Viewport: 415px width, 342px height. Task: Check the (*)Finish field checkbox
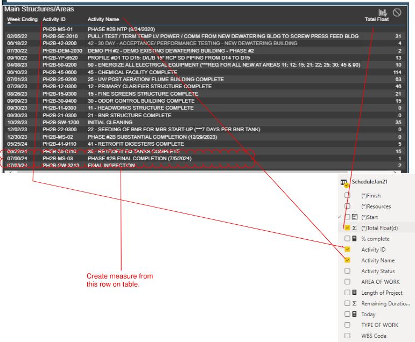coord(347,195)
